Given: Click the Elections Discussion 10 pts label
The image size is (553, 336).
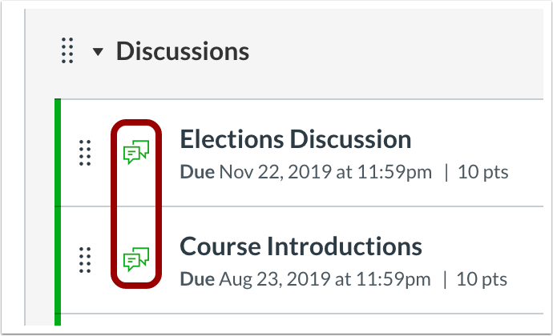Looking at the screenshot, I should click(482, 173).
